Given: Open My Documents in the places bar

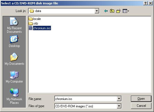Looking at the screenshot, I should coord(14,59).
